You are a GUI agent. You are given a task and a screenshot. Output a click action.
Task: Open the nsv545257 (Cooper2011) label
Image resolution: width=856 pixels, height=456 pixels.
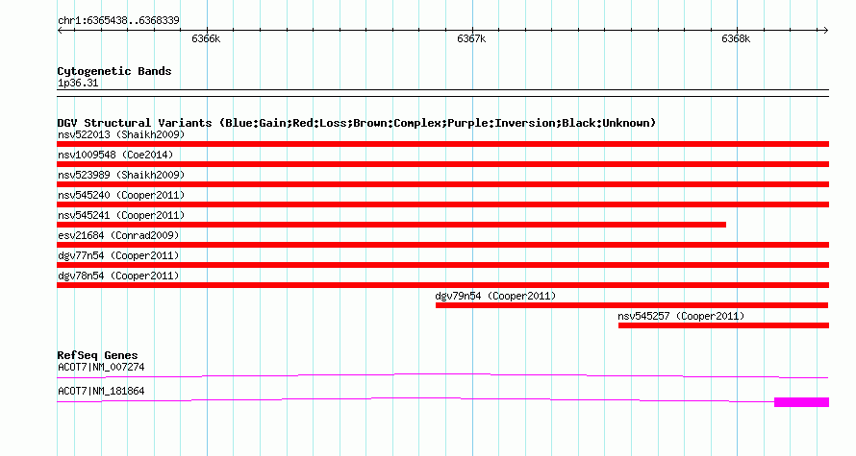(x=681, y=316)
